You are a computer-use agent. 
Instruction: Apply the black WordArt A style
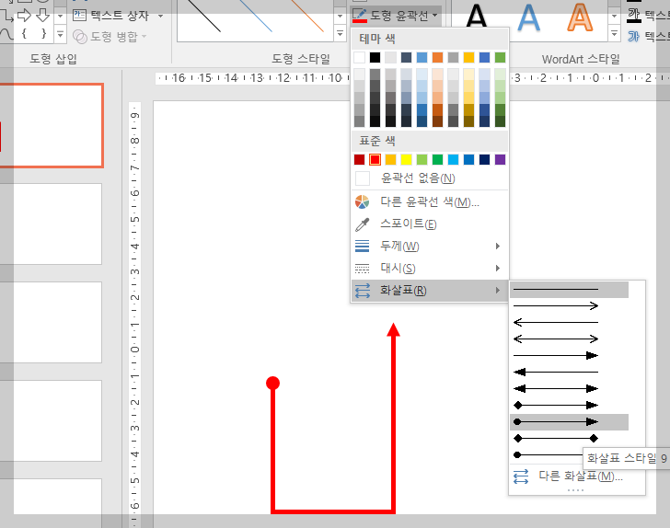(477, 17)
